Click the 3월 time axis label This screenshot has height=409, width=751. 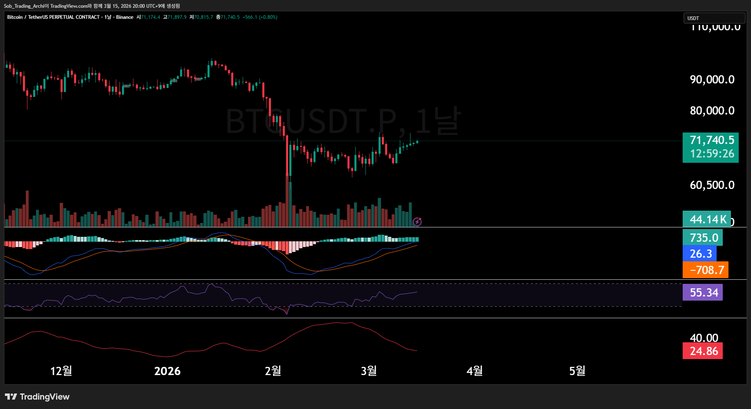point(369,371)
